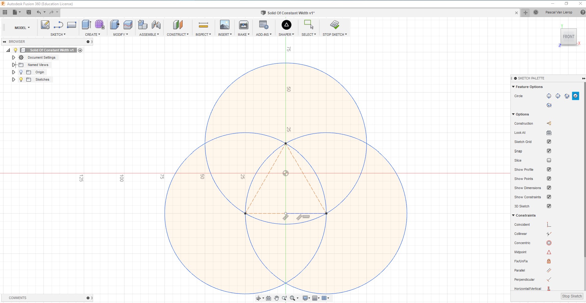Open a new design tab with plus
Viewport: 586px width, 303px height.
[x=525, y=13]
